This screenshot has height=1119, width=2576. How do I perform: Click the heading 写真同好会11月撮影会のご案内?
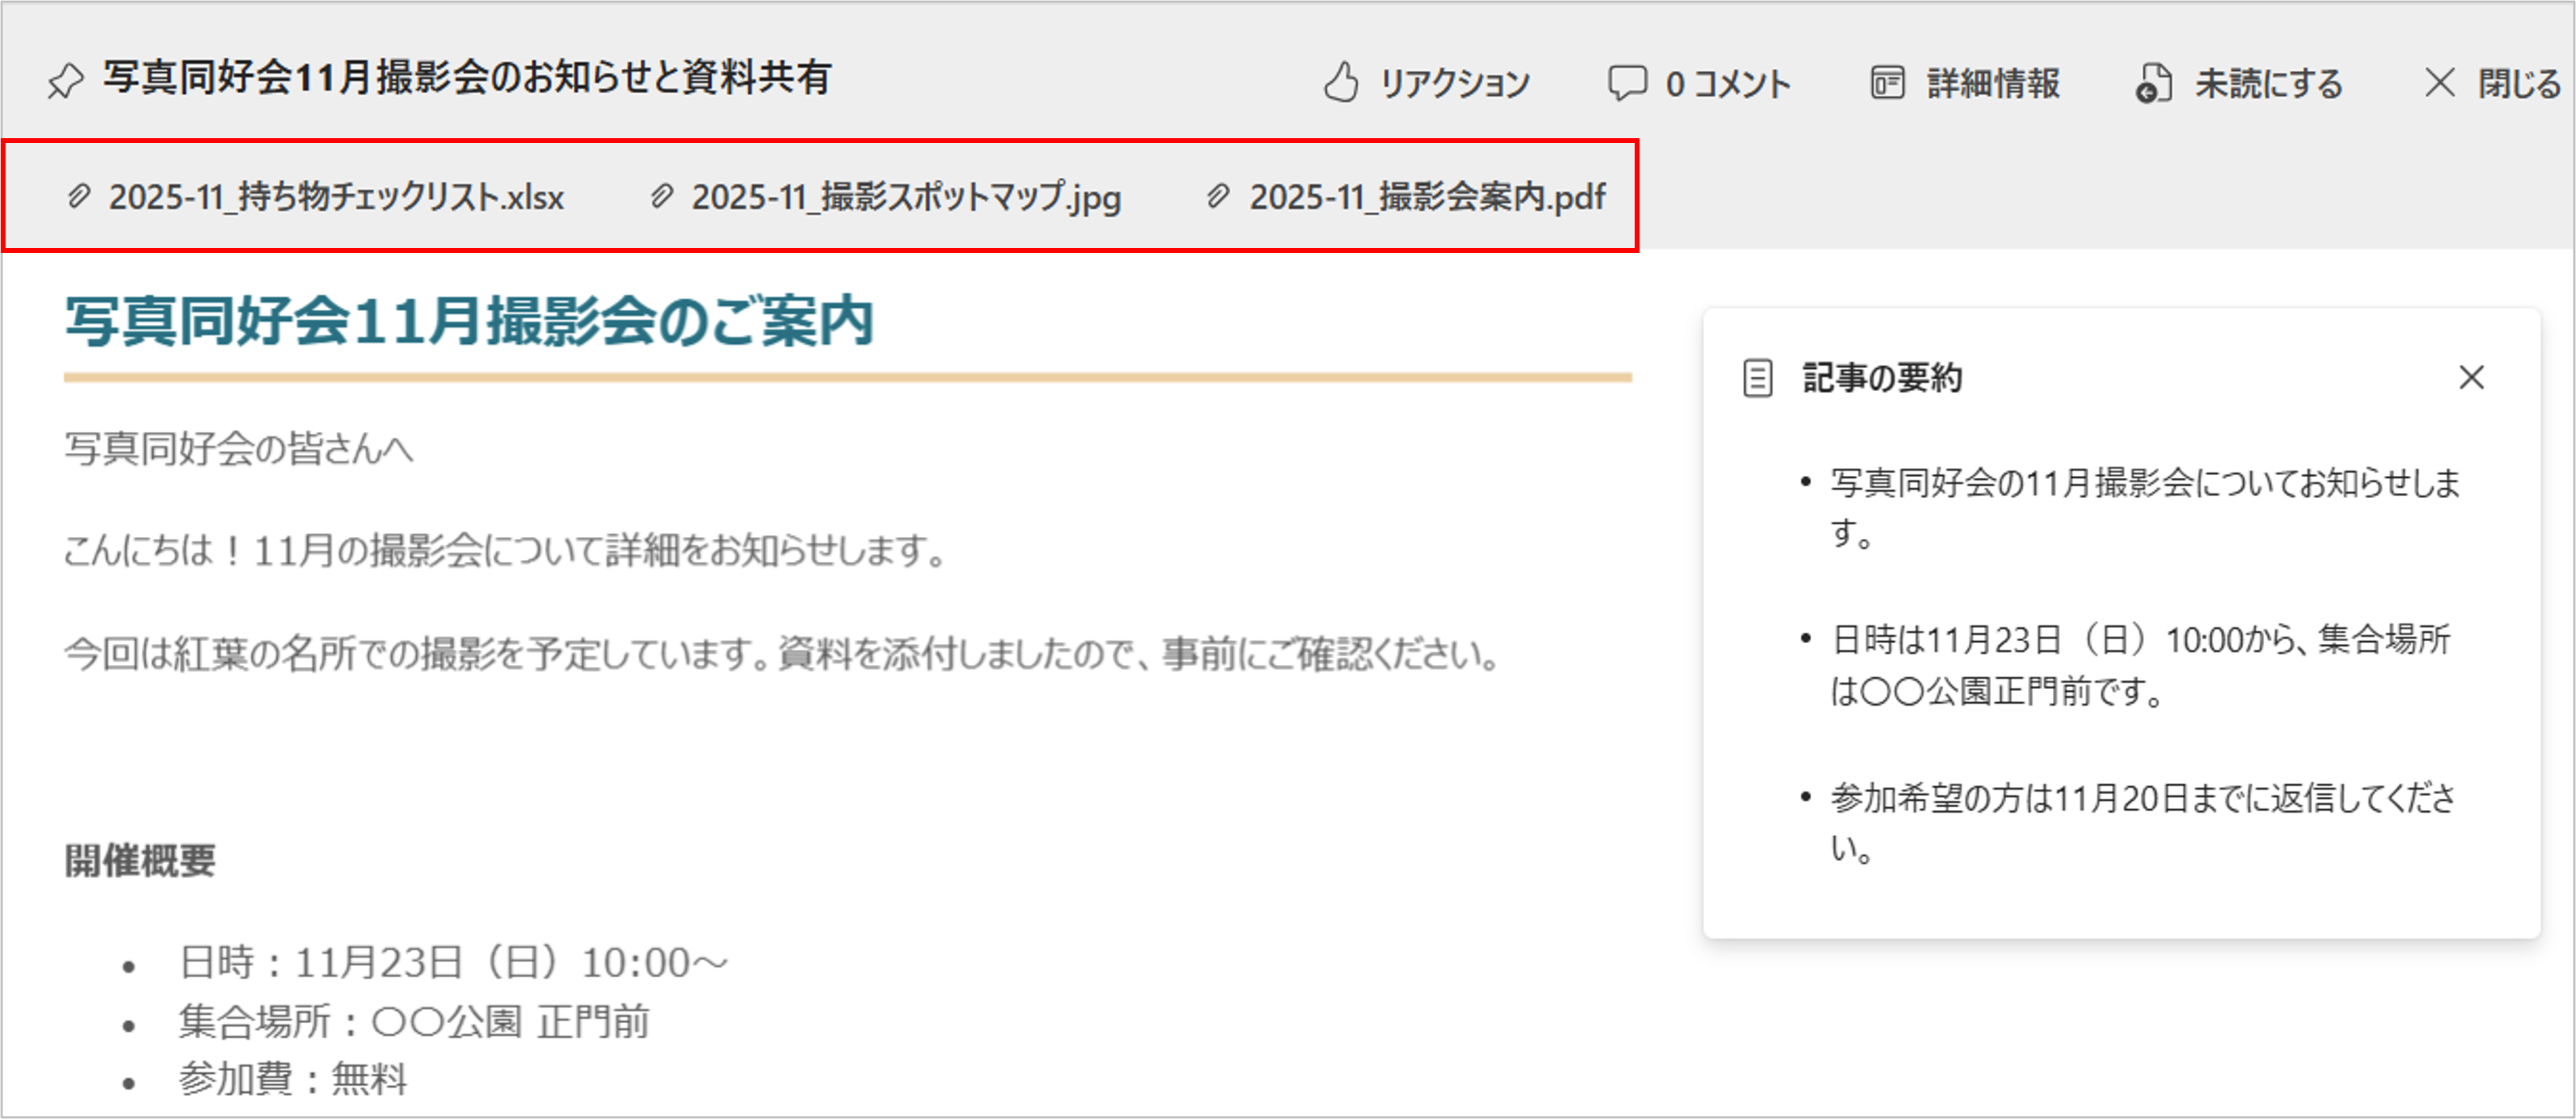point(470,321)
